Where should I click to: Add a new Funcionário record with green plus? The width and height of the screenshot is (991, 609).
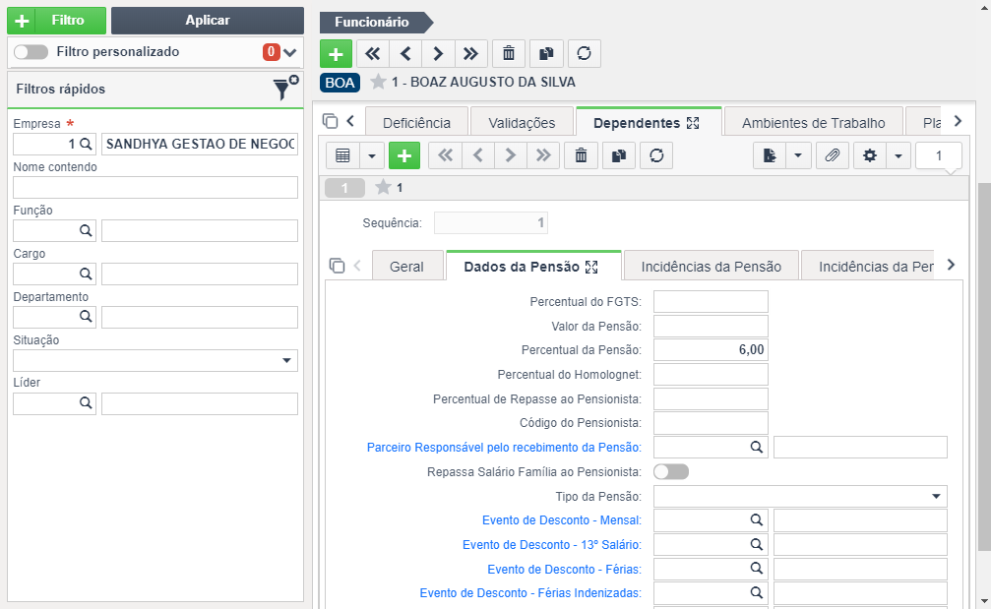point(336,54)
